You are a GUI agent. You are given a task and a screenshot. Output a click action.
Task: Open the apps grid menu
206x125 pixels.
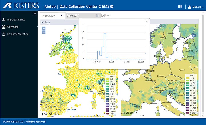[x=180, y=7]
